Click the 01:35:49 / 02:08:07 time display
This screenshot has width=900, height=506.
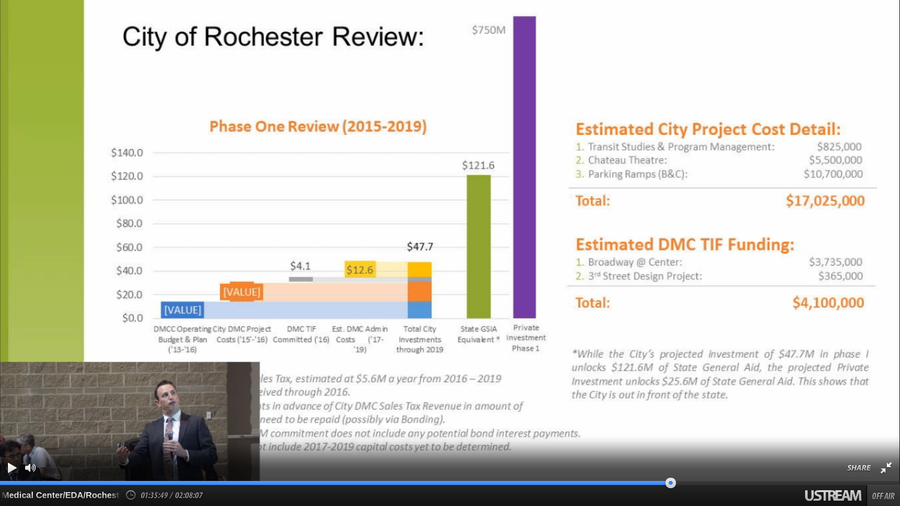click(x=171, y=495)
